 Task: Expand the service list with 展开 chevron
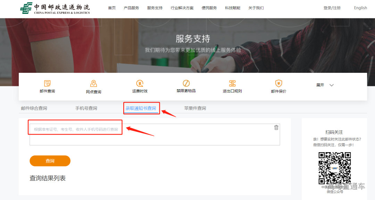pyautogui.click(x=331, y=85)
